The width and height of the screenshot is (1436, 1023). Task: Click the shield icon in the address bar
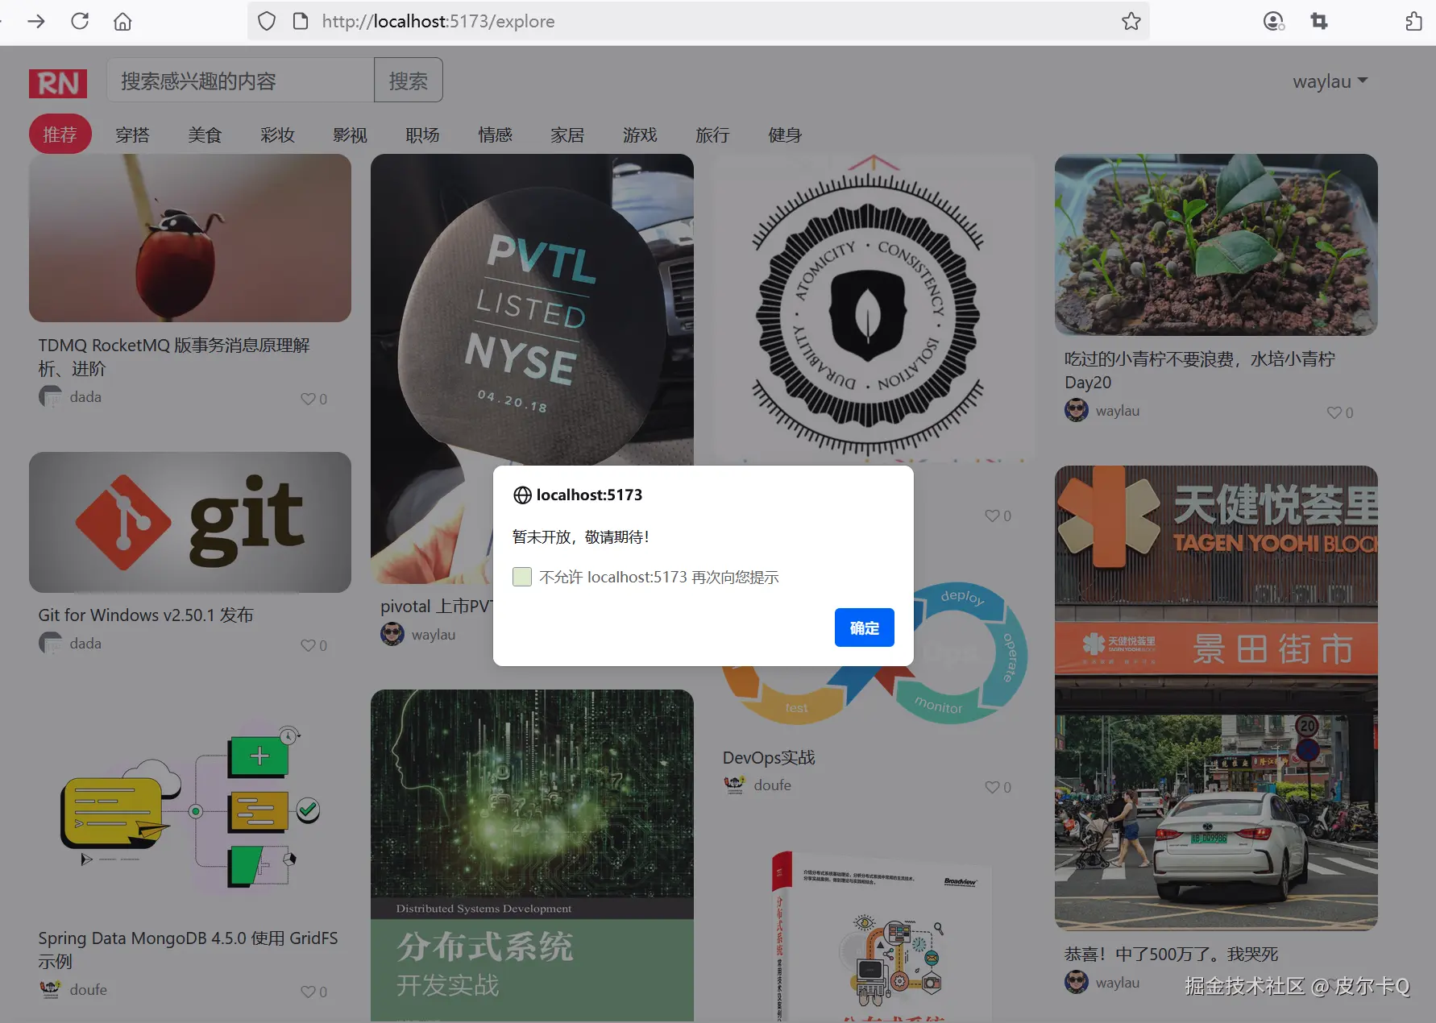click(266, 21)
